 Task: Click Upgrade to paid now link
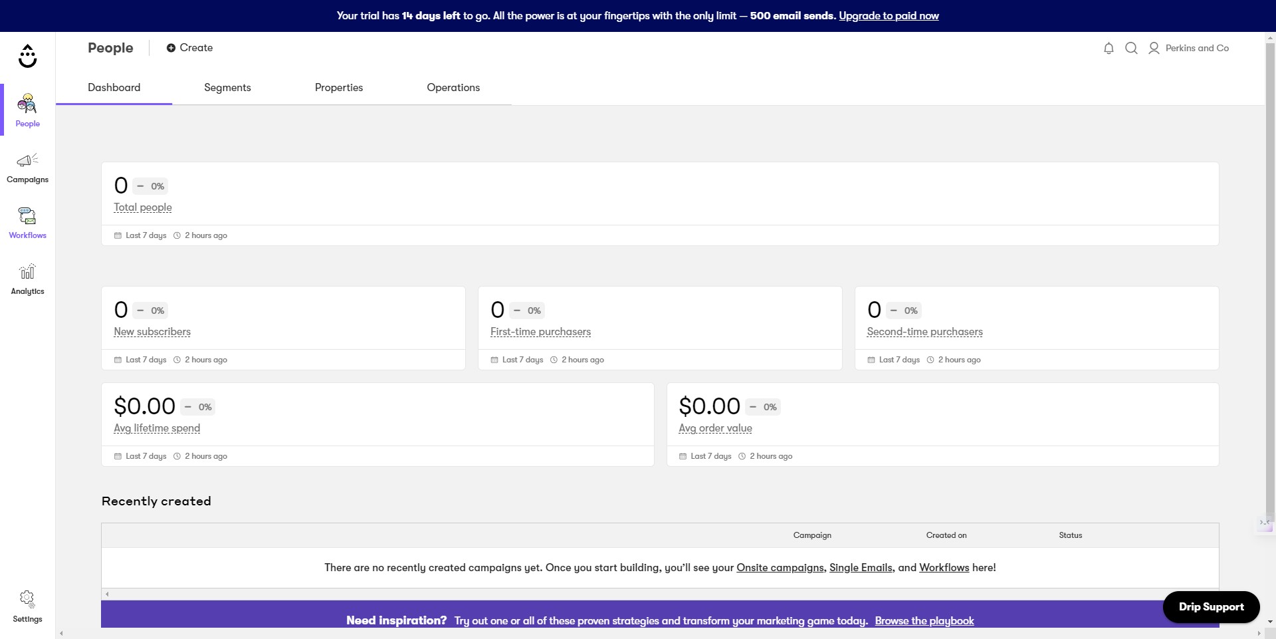click(x=889, y=15)
